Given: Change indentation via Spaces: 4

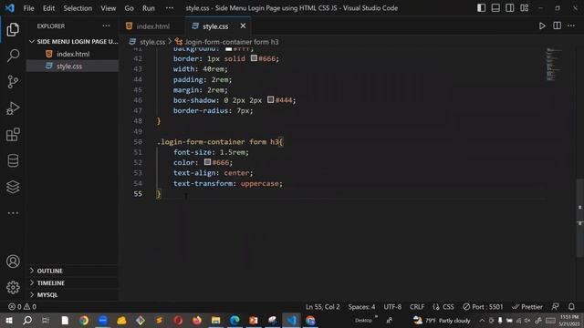Looking at the screenshot, I should click(x=361, y=307).
